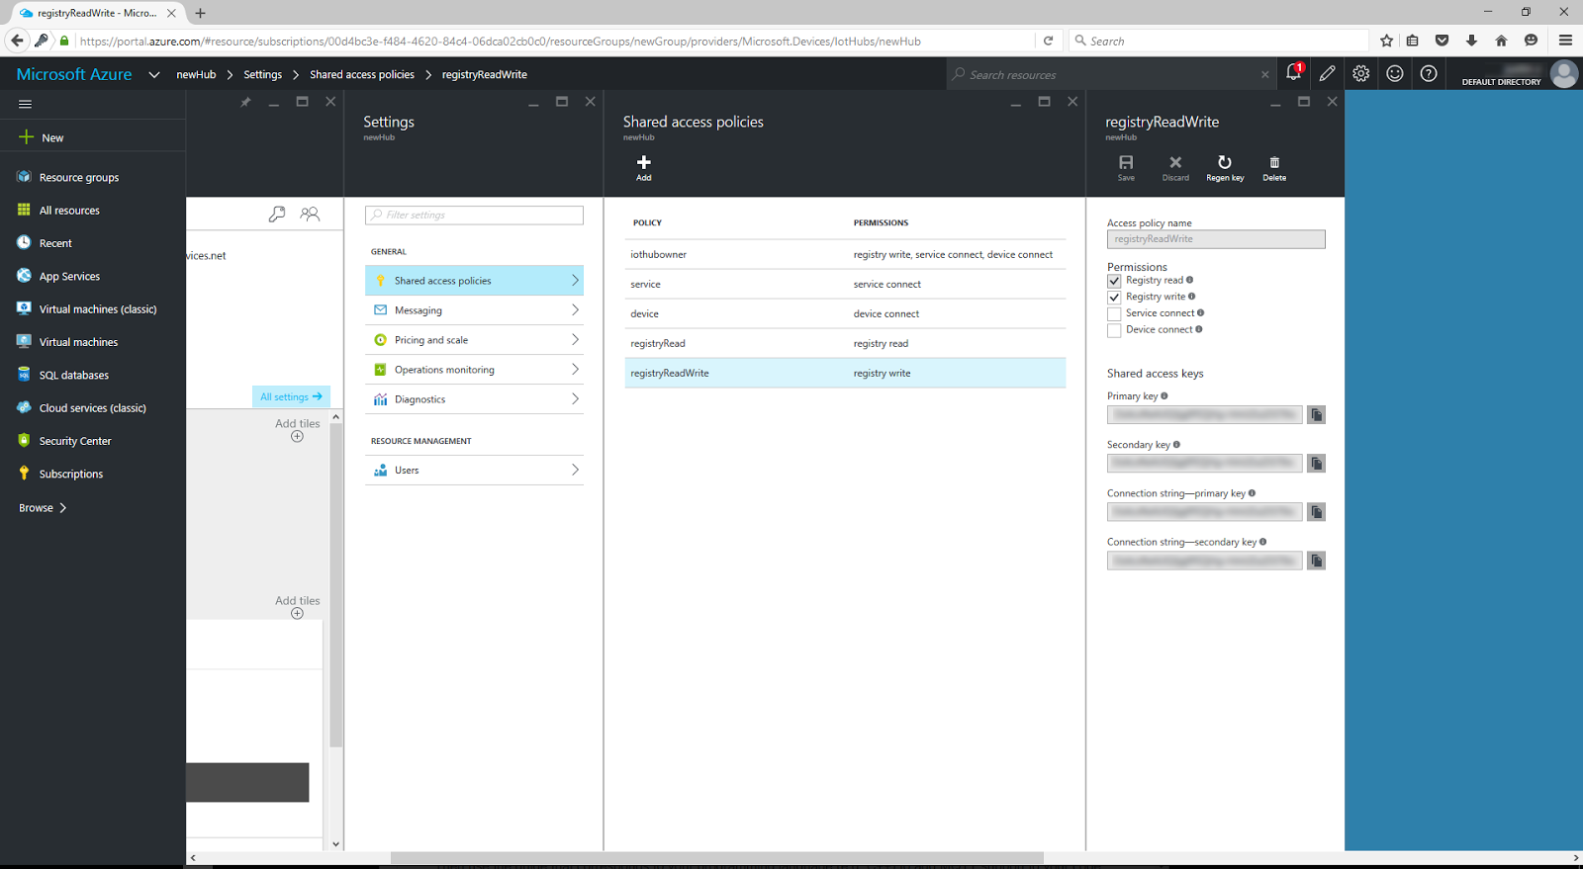Select the service policy row
1583x869 pixels.
845,284
